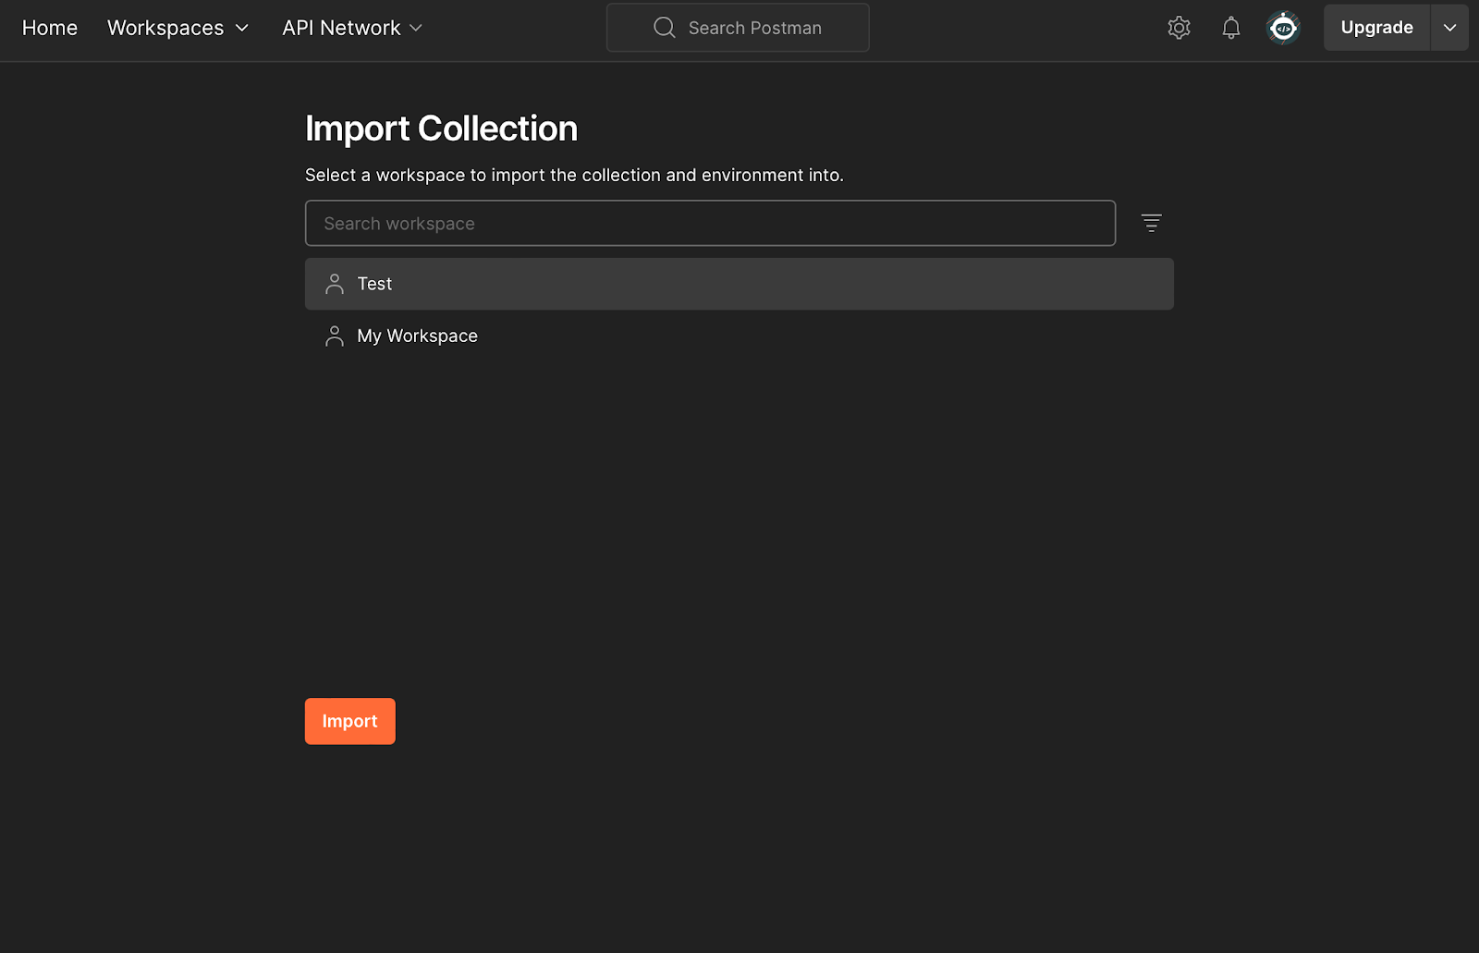Image resolution: width=1479 pixels, height=953 pixels.
Task: Open the notifications bell
Action: coord(1230,28)
